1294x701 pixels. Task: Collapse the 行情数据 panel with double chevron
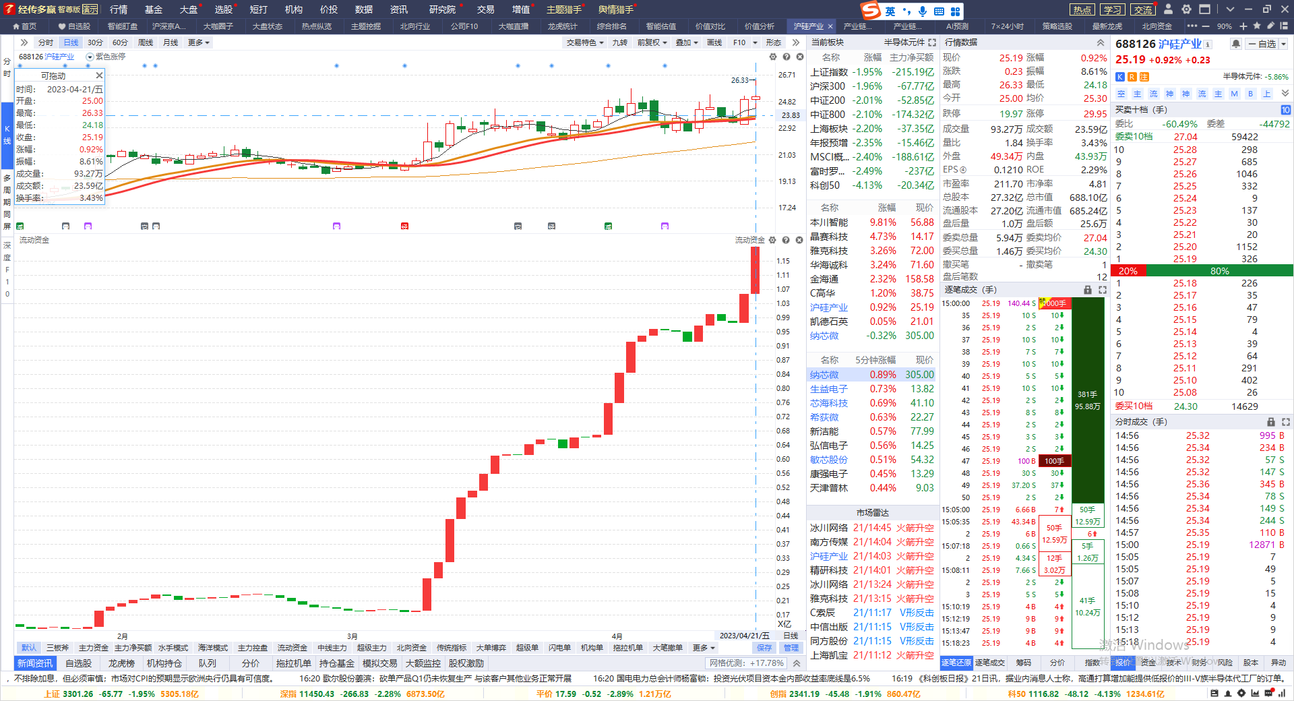1101,42
